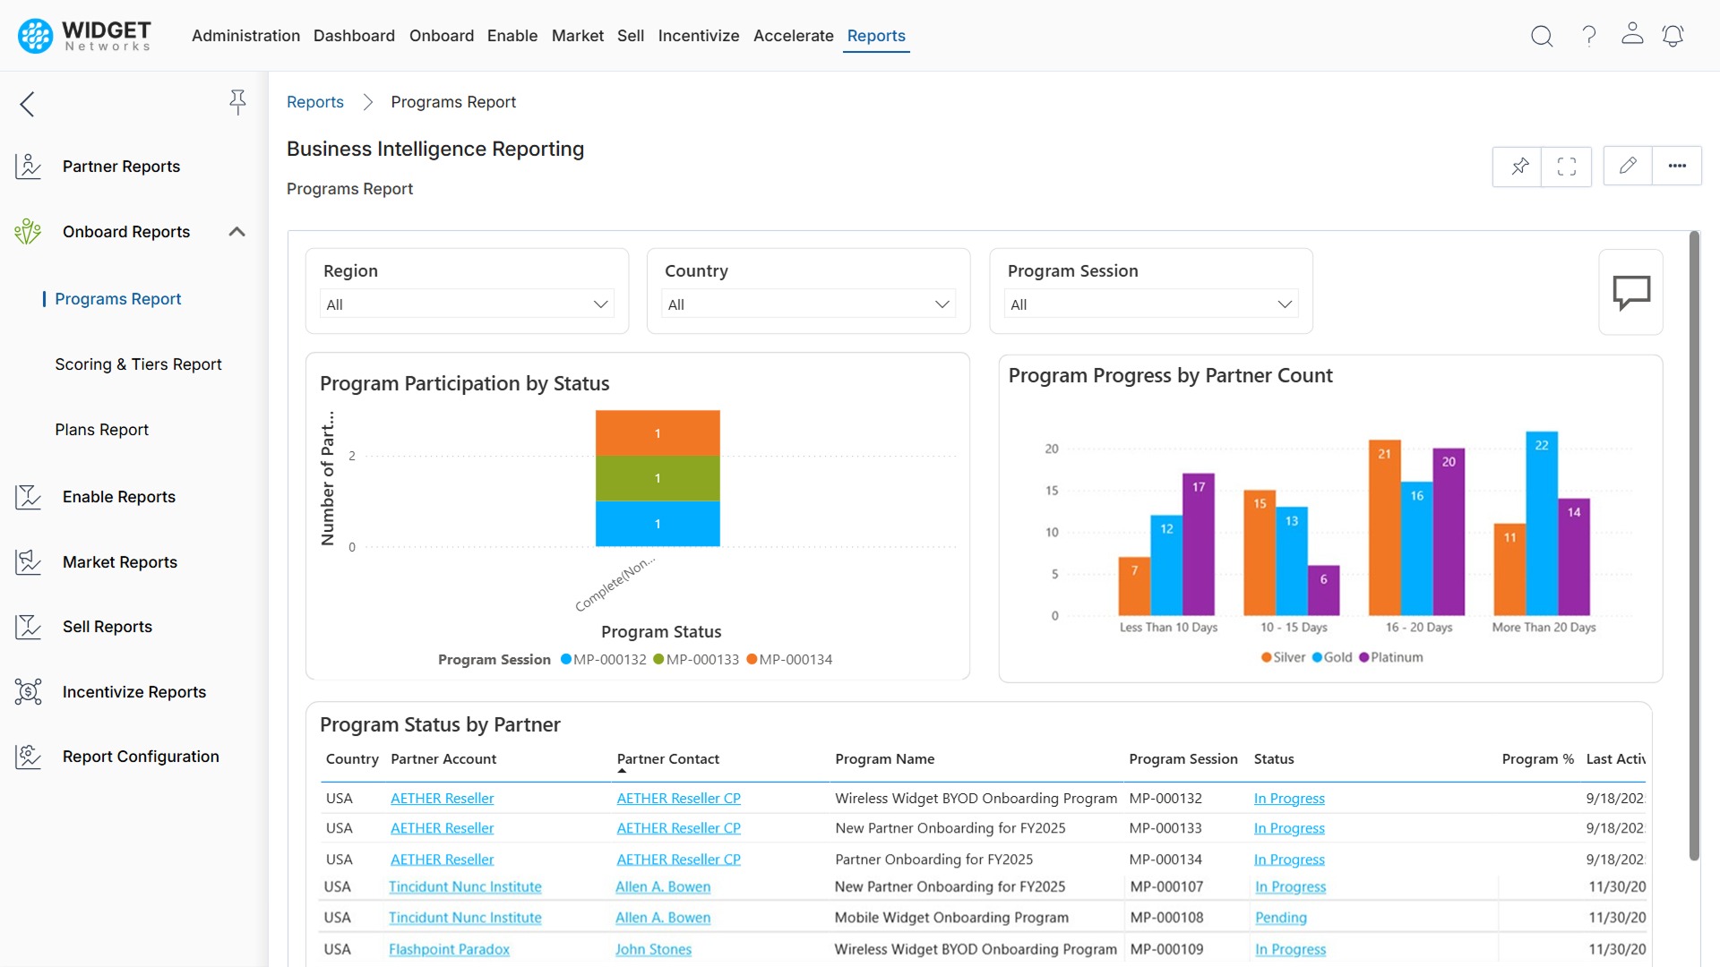The width and height of the screenshot is (1720, 967).
Task: Sort table by the Partner Contact column
Action: click(x=668, y=759)
